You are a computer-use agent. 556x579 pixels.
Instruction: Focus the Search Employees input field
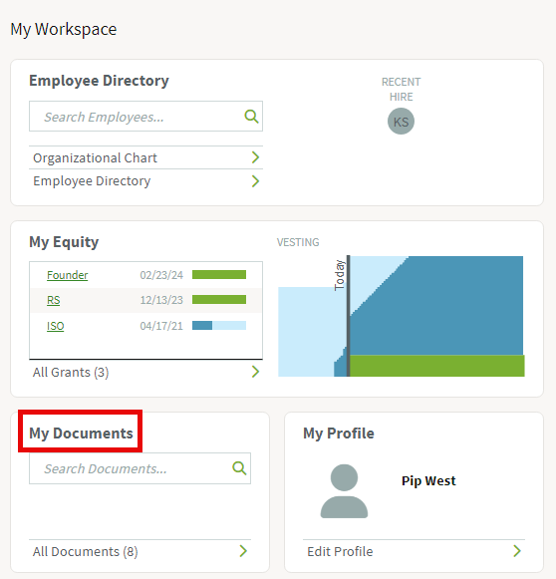coord(145,117)
